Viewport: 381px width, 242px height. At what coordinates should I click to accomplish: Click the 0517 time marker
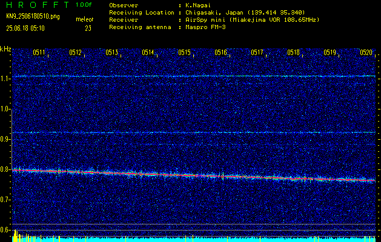[257, 52]
